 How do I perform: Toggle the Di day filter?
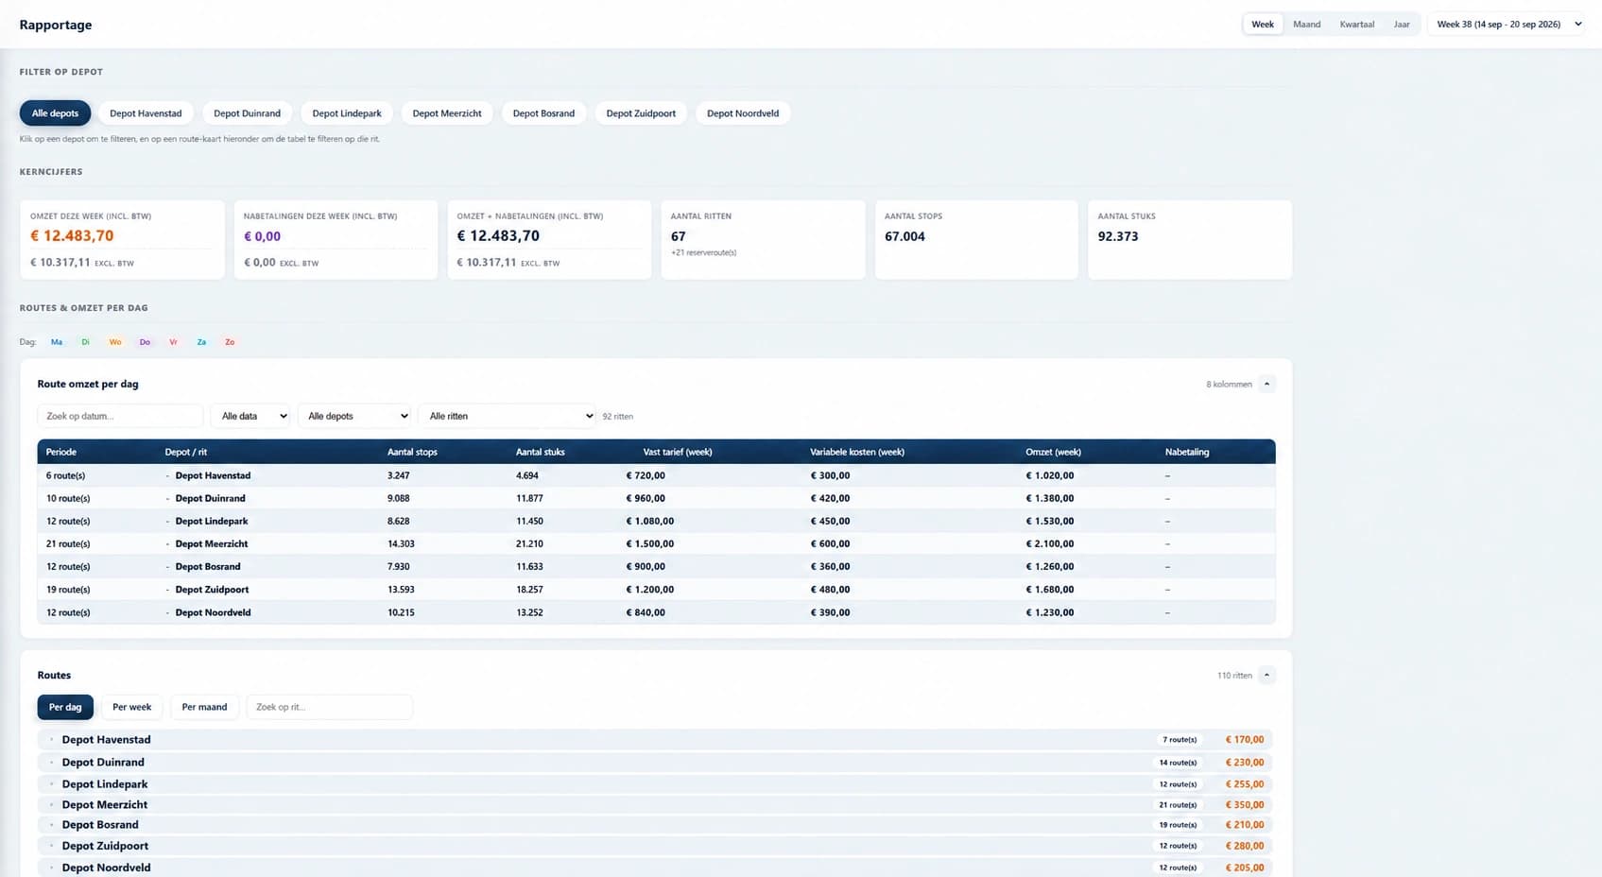coord(85,342)
